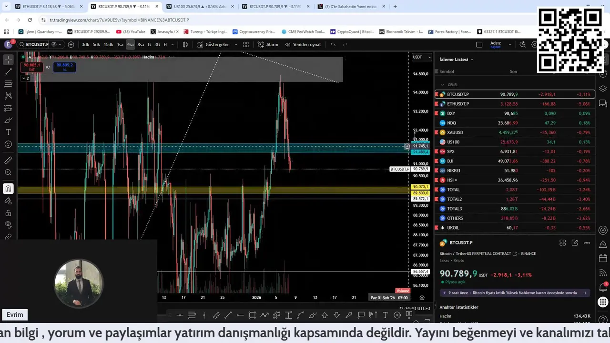Open chart settings gear at time axis

tap(422, 298)
